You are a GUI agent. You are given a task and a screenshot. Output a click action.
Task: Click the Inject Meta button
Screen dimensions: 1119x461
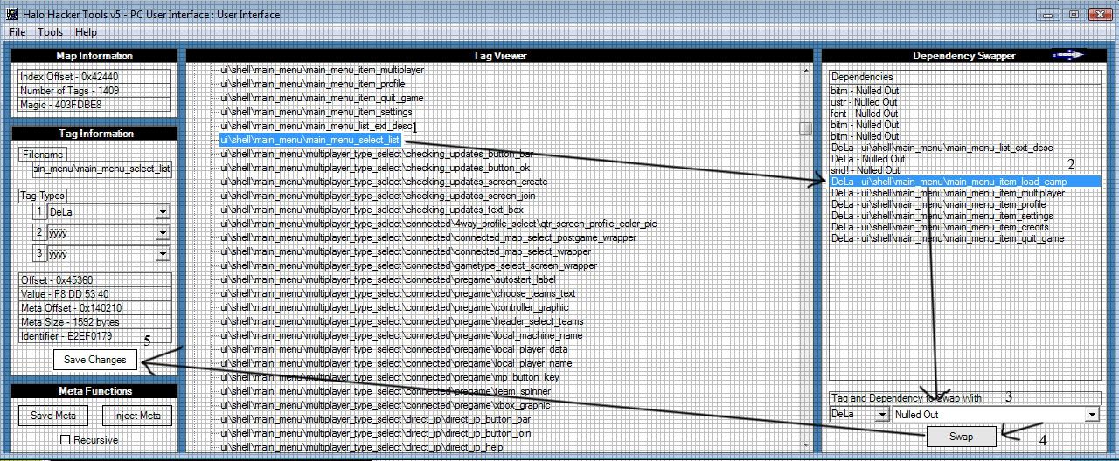coord(137,416)
